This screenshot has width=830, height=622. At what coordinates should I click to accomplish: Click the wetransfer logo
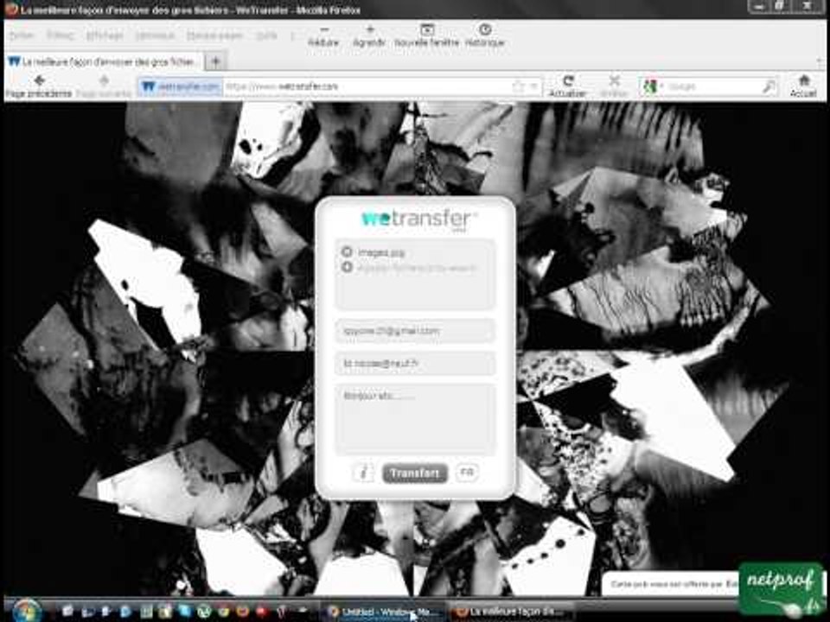coord(418,219)
